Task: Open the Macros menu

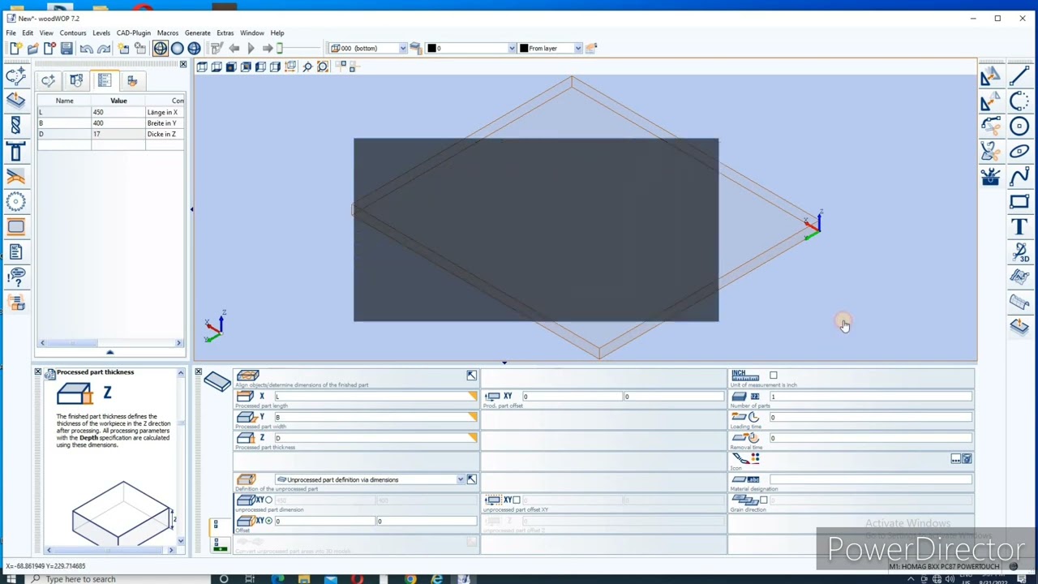Action: tap(168, 33)
